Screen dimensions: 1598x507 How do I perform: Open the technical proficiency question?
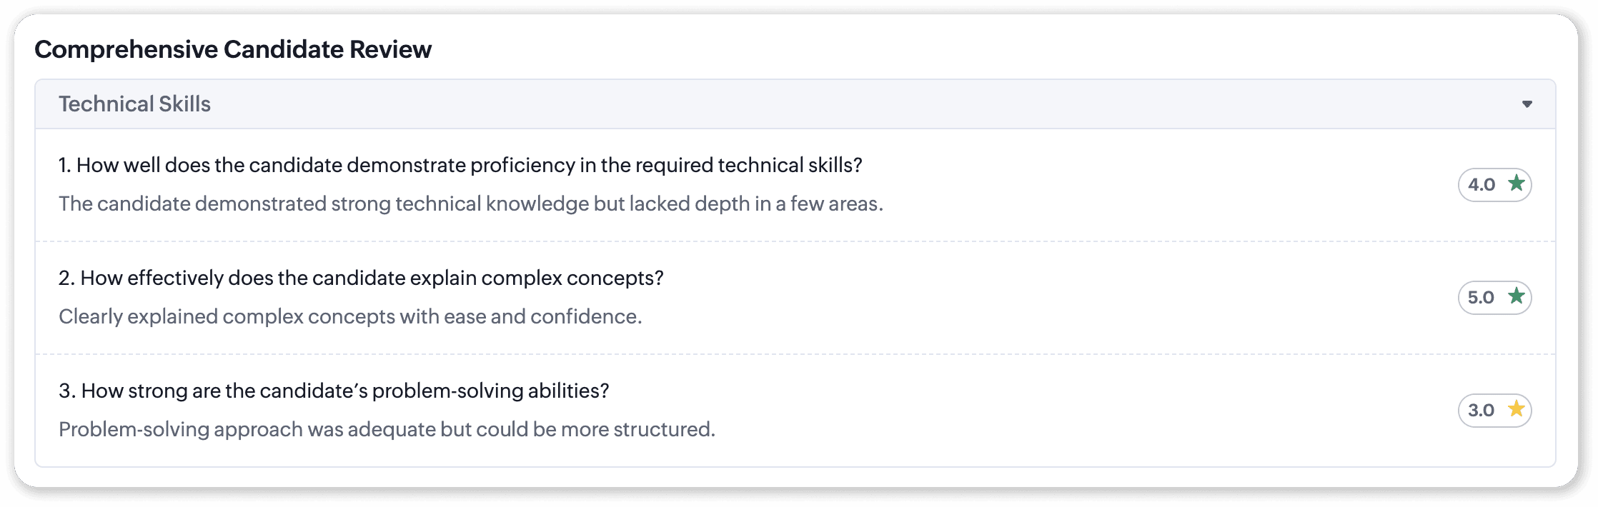click(x=469, y=165)
